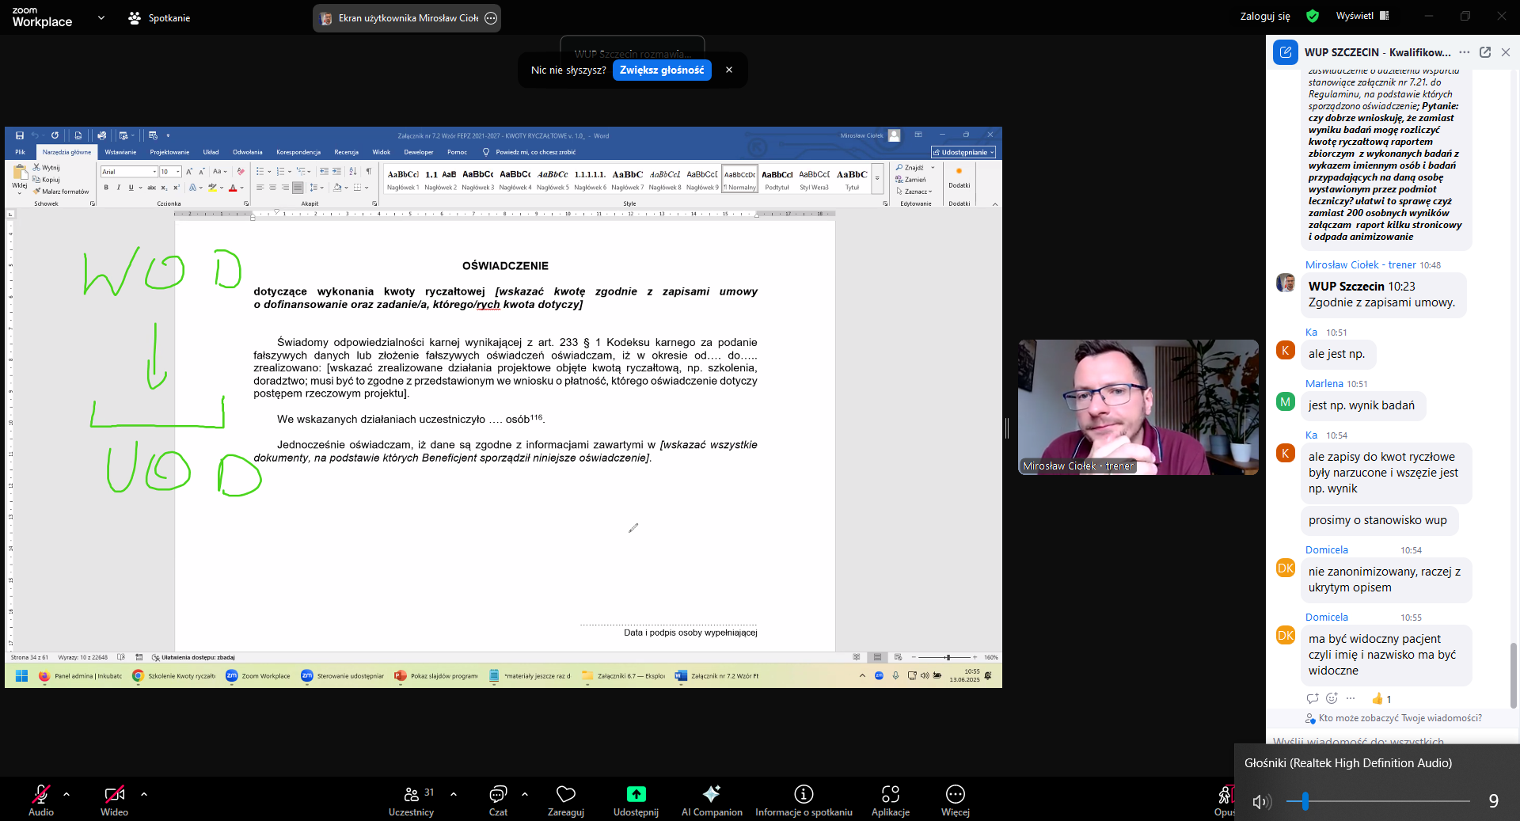Click 'Kto może zobaczyć Twoje wiadomości?' link
The width and height of the screenshot is (1520, 821).
tap(1400, 718)
